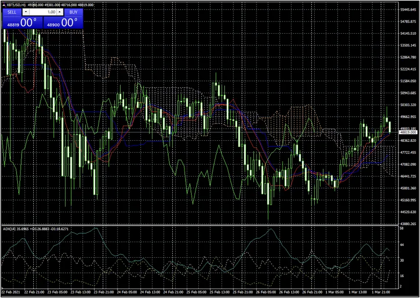Increase lot volume with the up arrow
The image size is (420, 298).
click(x=60, y=12)
